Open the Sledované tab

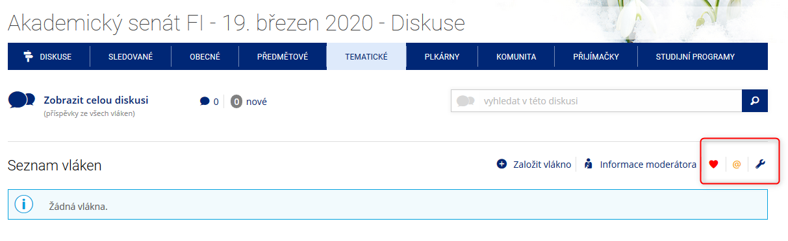click(131, 56)
